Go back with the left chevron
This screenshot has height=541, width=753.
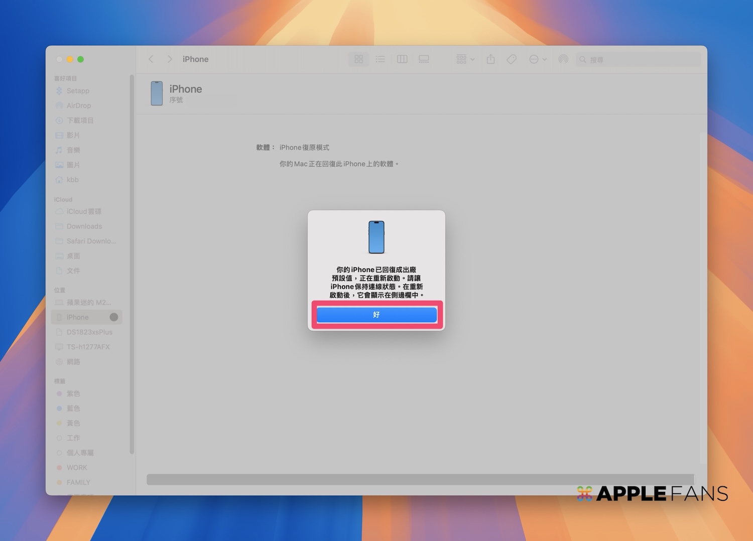pos(151,59)
